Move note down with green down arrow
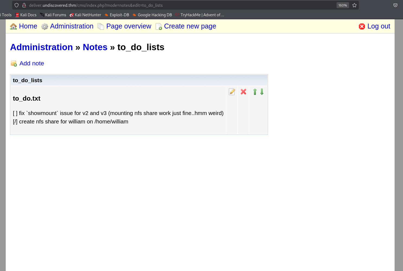403x271 pixels. (262, 92)
